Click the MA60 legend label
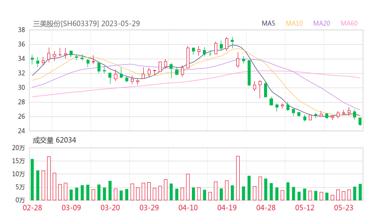Viewport: 368px width, 219px height. 349,23
